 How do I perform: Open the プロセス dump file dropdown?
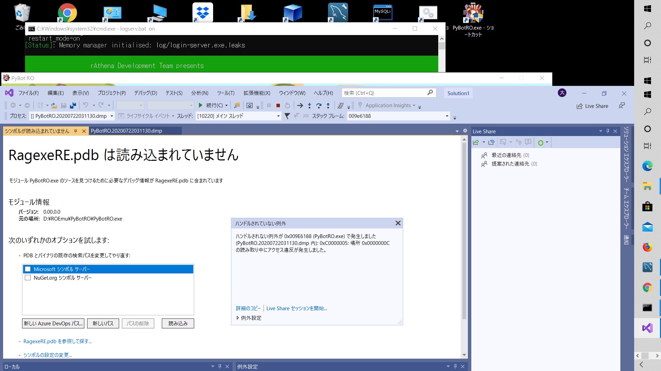[112, 116]
